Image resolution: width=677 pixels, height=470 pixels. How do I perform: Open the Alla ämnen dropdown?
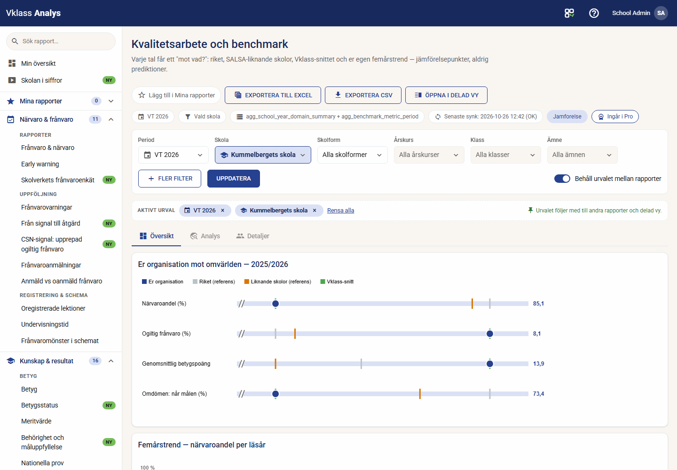pos(583,155)
